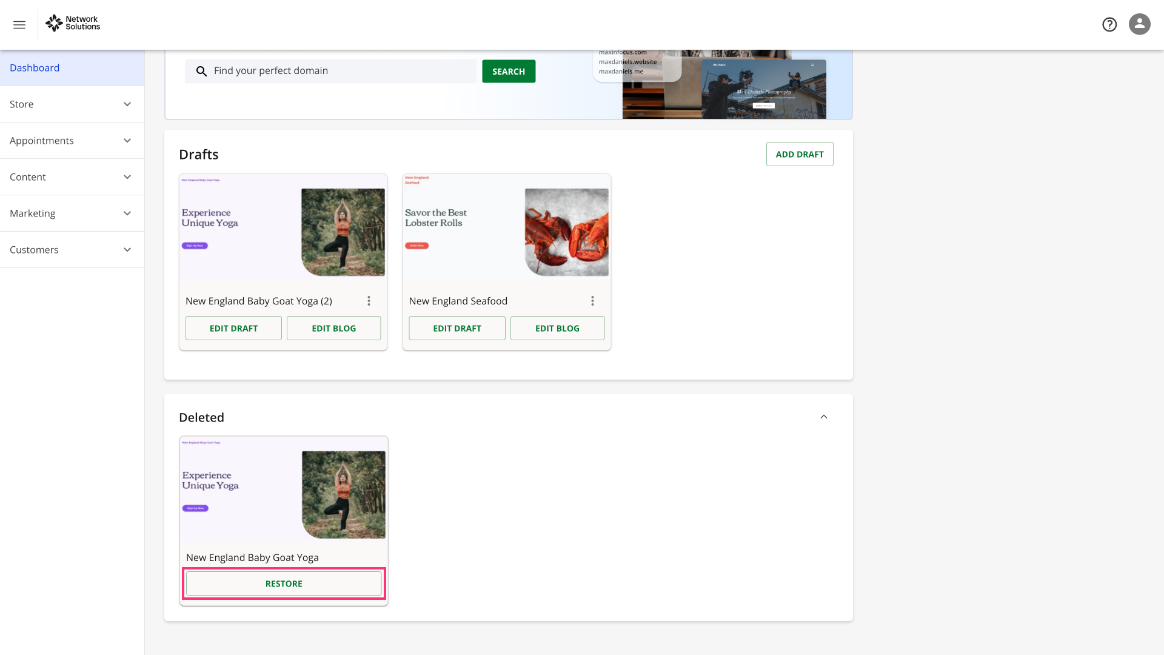Open options menu for Baby Goat Yoga (2)
1164x655 pixels.
369,301
